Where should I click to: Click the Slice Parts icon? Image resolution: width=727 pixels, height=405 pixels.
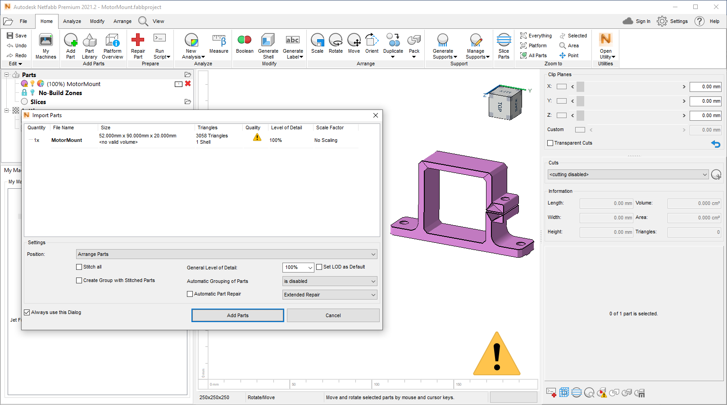pos(504,40)
